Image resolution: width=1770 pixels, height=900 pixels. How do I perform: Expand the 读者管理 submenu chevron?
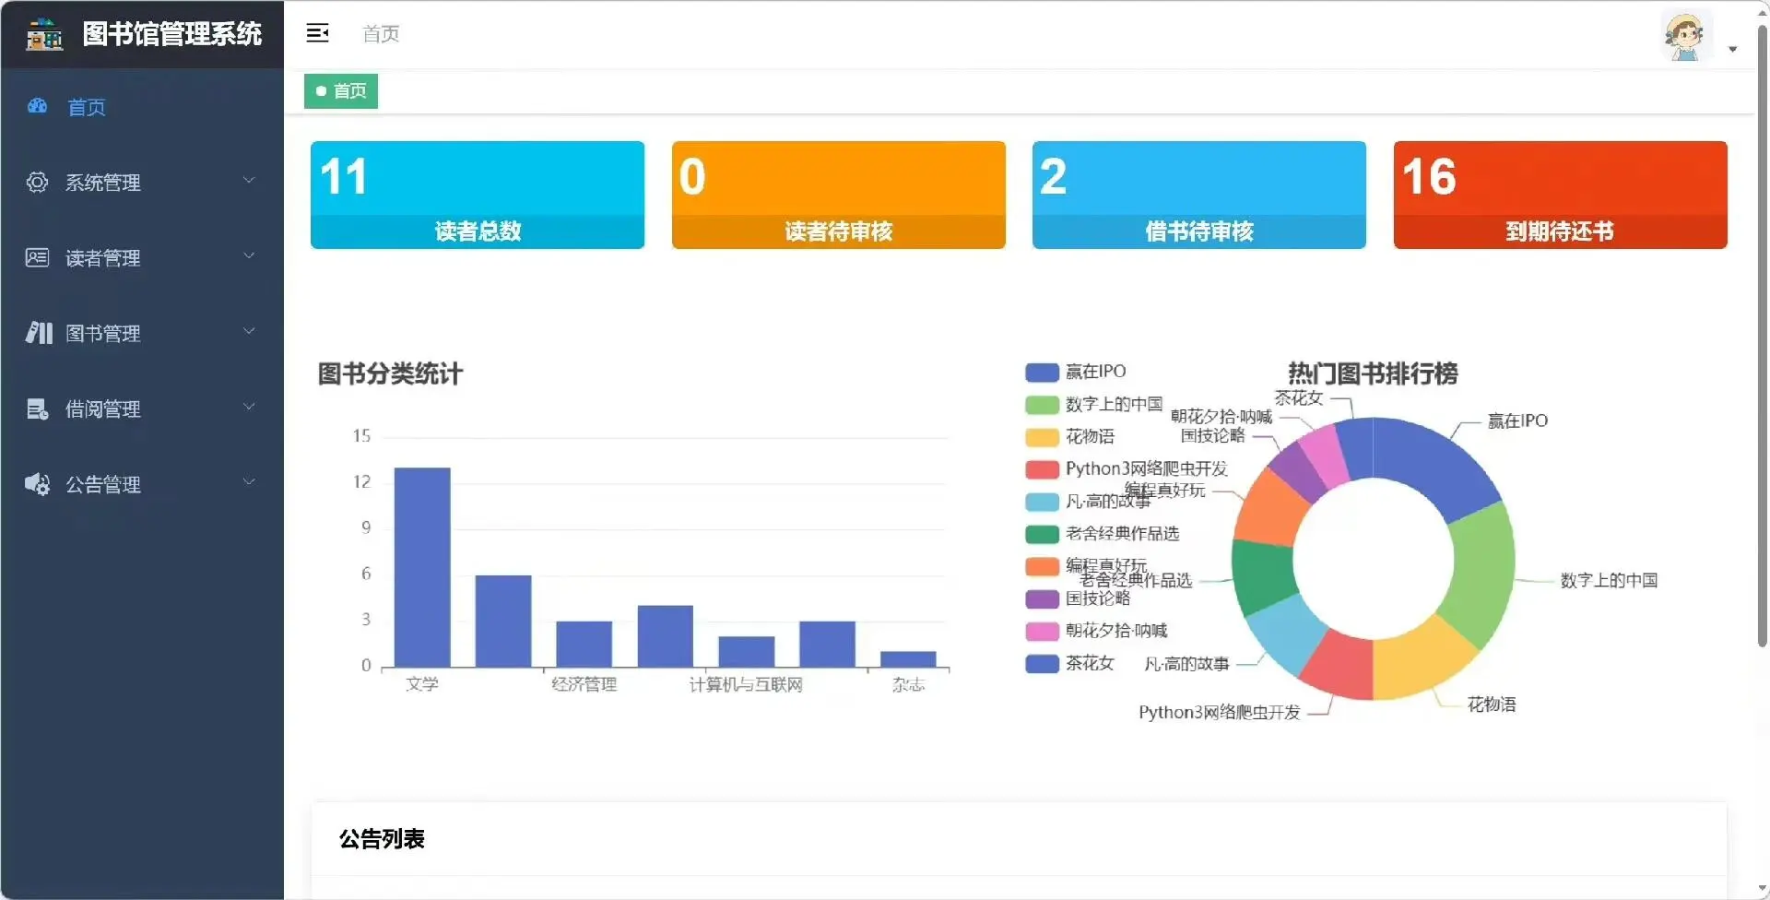pos(248,255)
